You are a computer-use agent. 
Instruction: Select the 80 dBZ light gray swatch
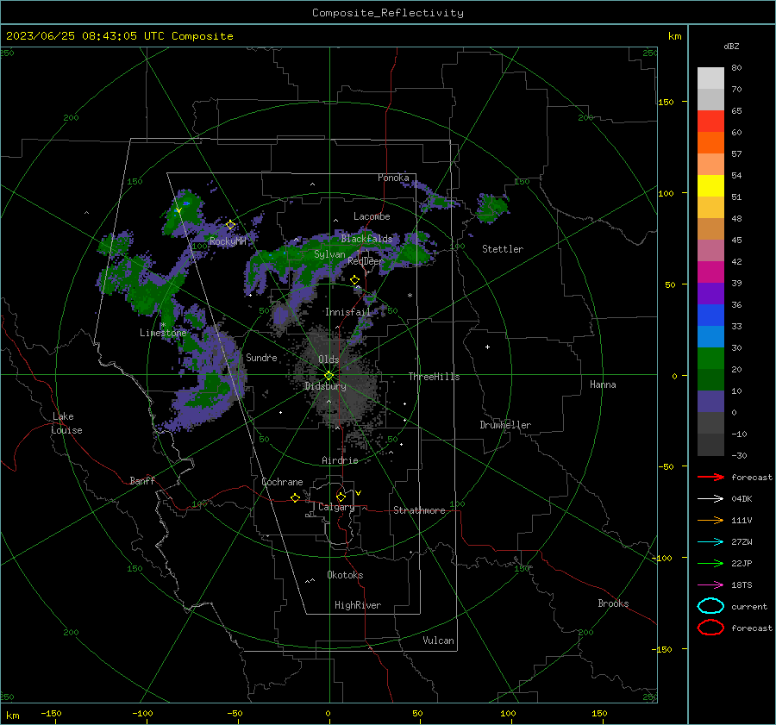[x=710, y=78]
